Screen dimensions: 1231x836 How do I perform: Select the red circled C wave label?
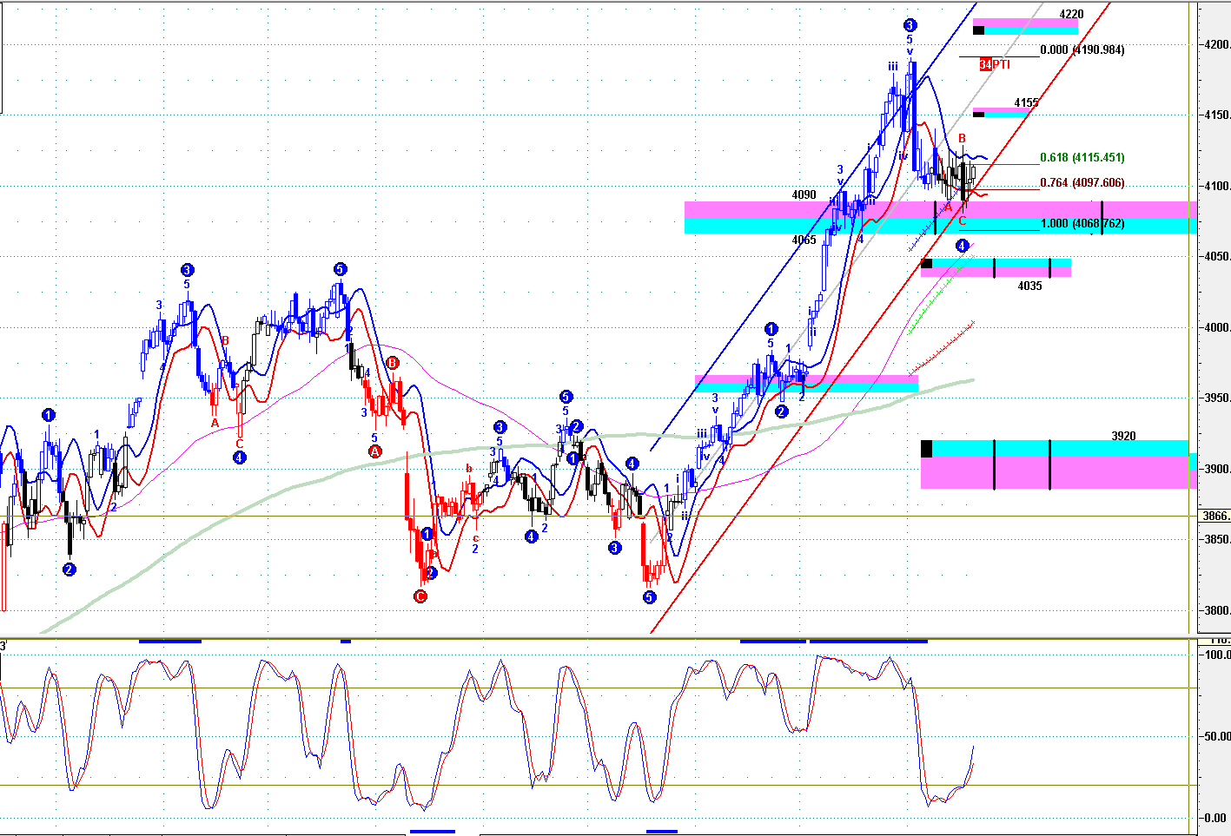[420, 596]
